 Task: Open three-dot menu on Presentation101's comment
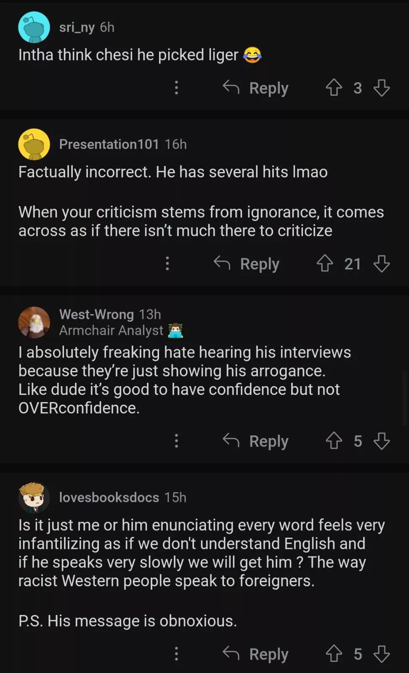click(x=167, y=264)
